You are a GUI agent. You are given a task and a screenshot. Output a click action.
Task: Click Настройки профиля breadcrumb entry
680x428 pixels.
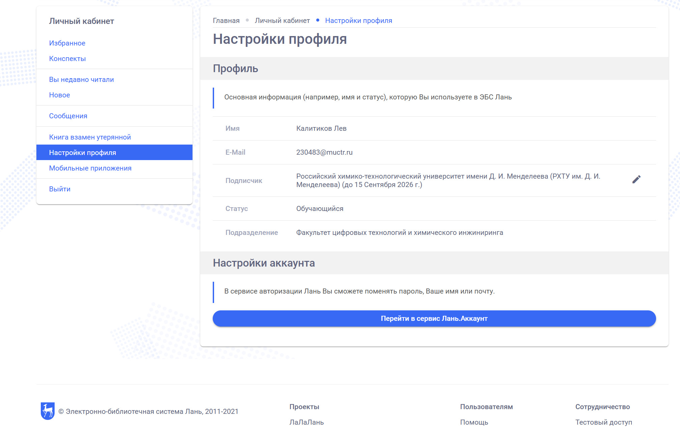coord(358,20)
